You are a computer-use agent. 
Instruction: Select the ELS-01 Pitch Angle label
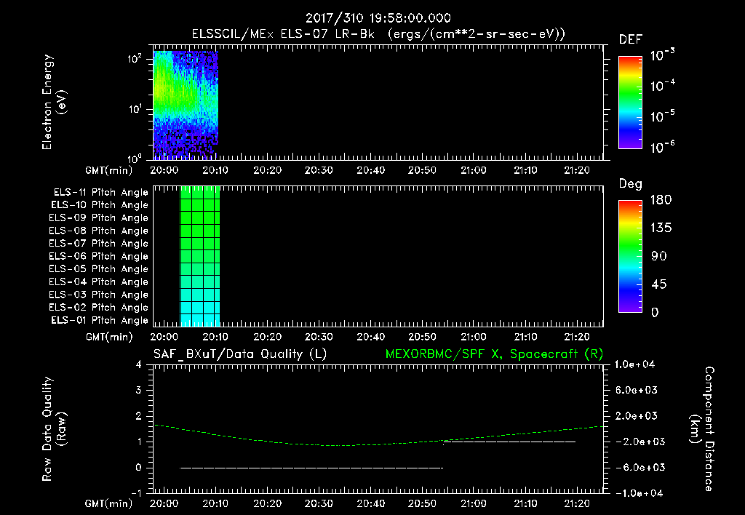(x=100, y=320)
